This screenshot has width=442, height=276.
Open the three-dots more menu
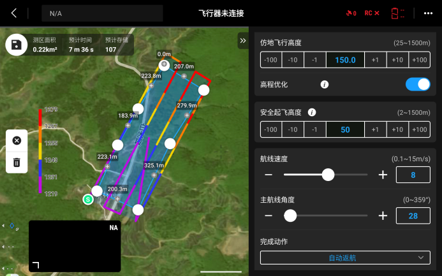tap(428, 13)
